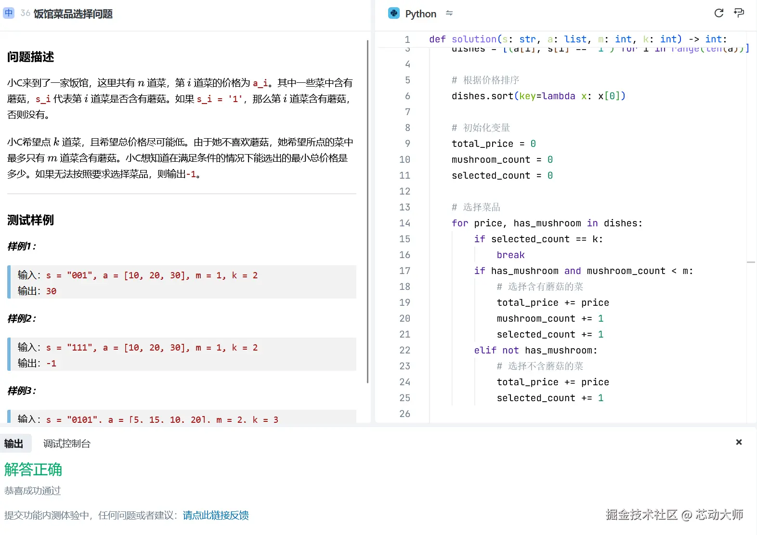Click the 样例2 label

[x=22, y=318]
